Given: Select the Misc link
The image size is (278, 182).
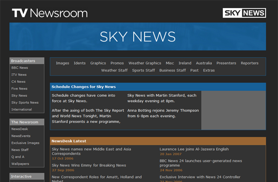Looking at the screenshot, I should coord(170,63).
